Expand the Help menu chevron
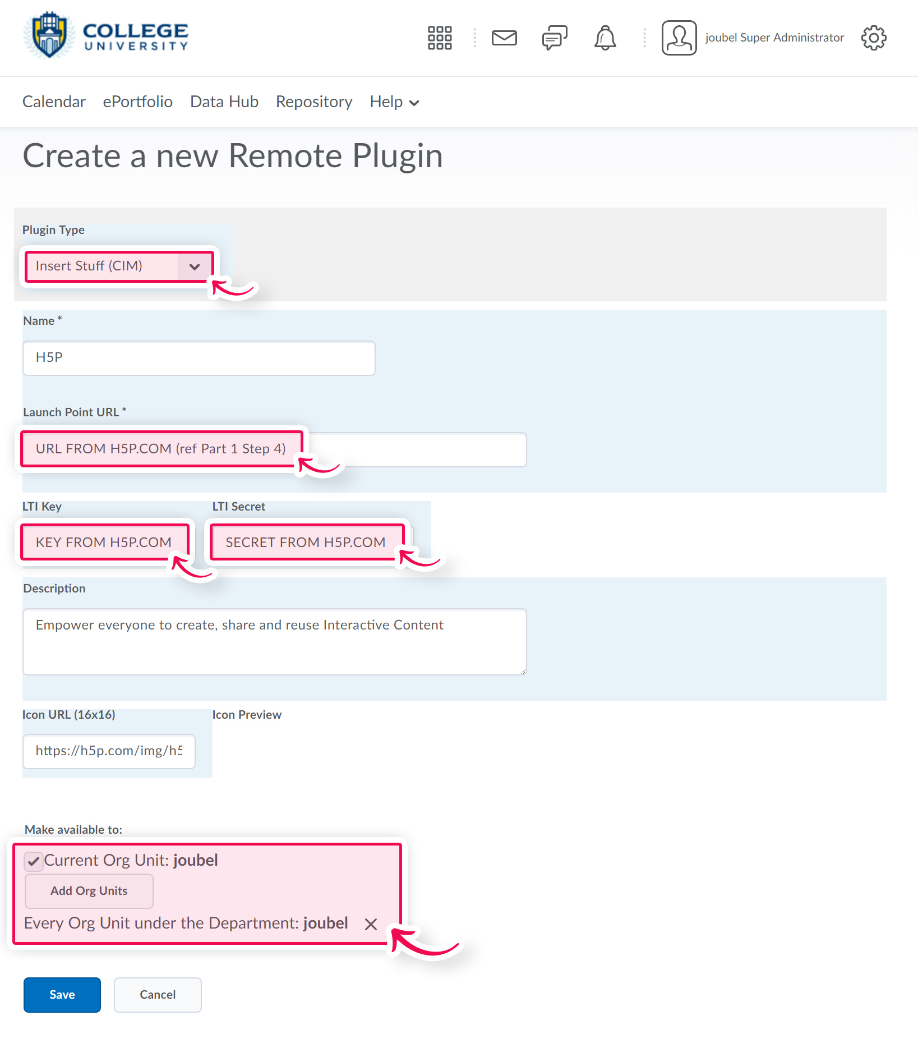This screenshot has height=1043, width=918. tap(414, 103)
